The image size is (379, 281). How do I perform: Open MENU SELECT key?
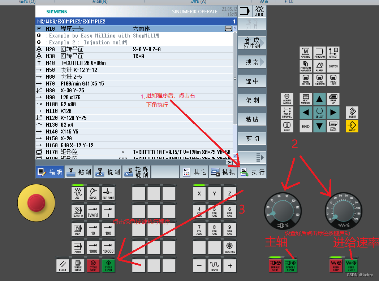(306, 80)
